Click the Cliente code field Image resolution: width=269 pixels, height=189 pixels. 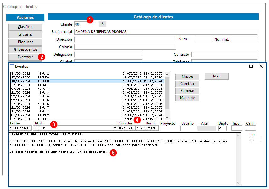[84, 24]
